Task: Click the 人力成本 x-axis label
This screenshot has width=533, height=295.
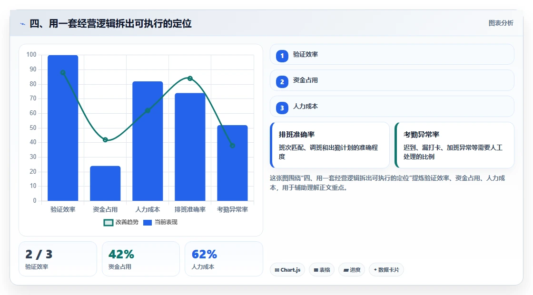Action: [x=148, y=209]
